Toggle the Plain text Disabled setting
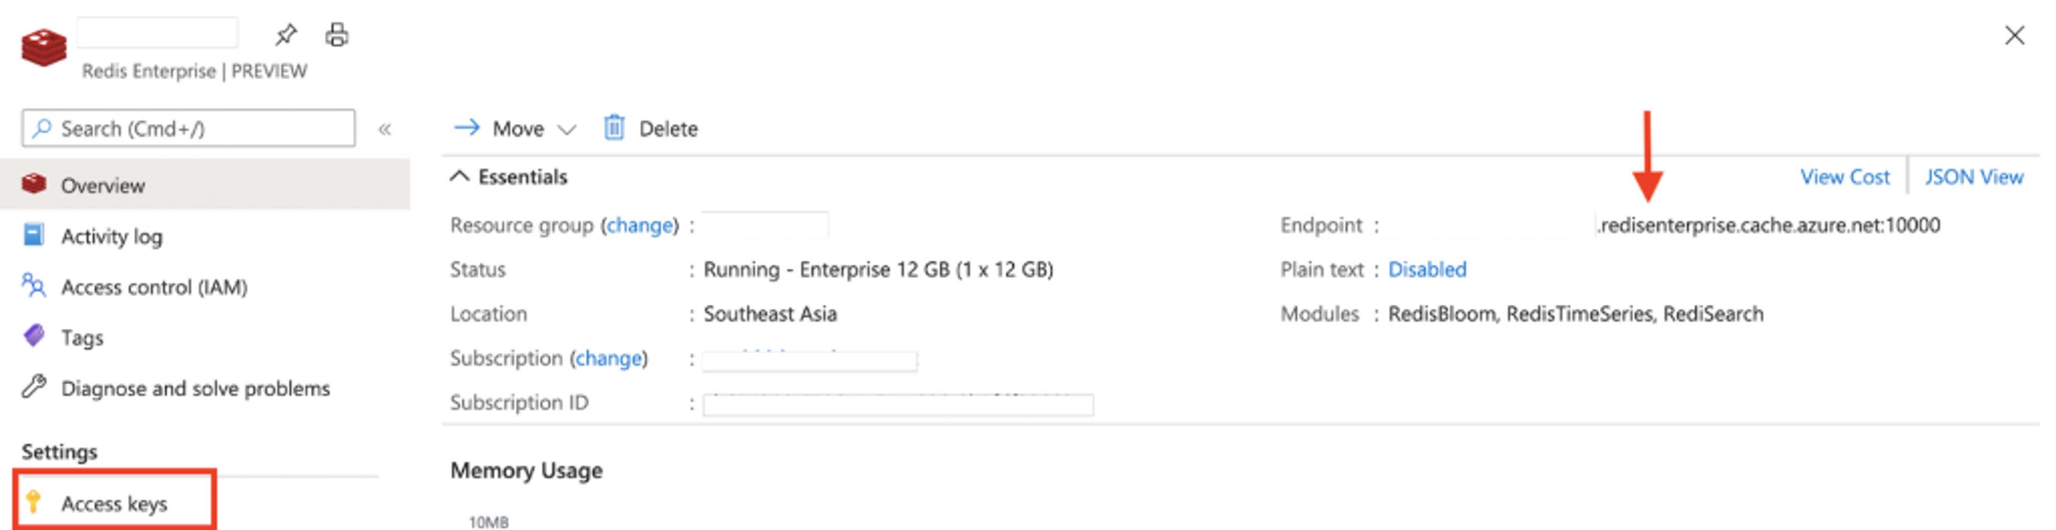This screenshot has width=2056, height=530. [x=1427, y=270]
